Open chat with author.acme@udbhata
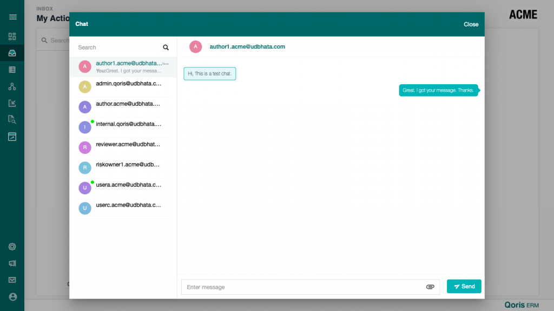The height and width of the screenshot is (311, 554). coord(123,107)
